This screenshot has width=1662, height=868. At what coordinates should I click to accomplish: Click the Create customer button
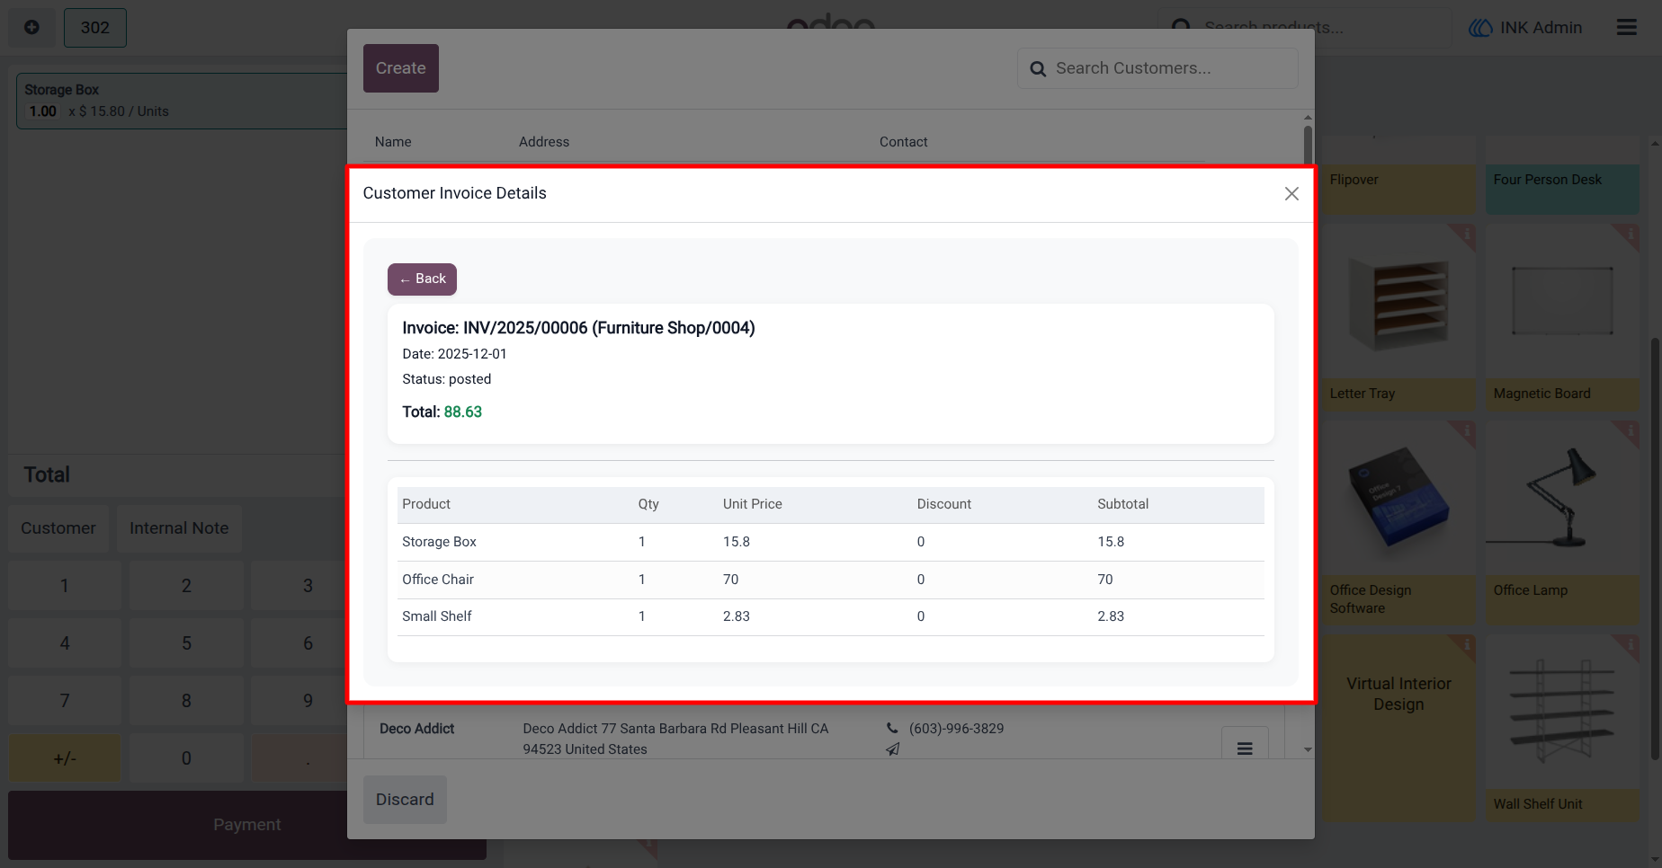(x=401, y=68)
